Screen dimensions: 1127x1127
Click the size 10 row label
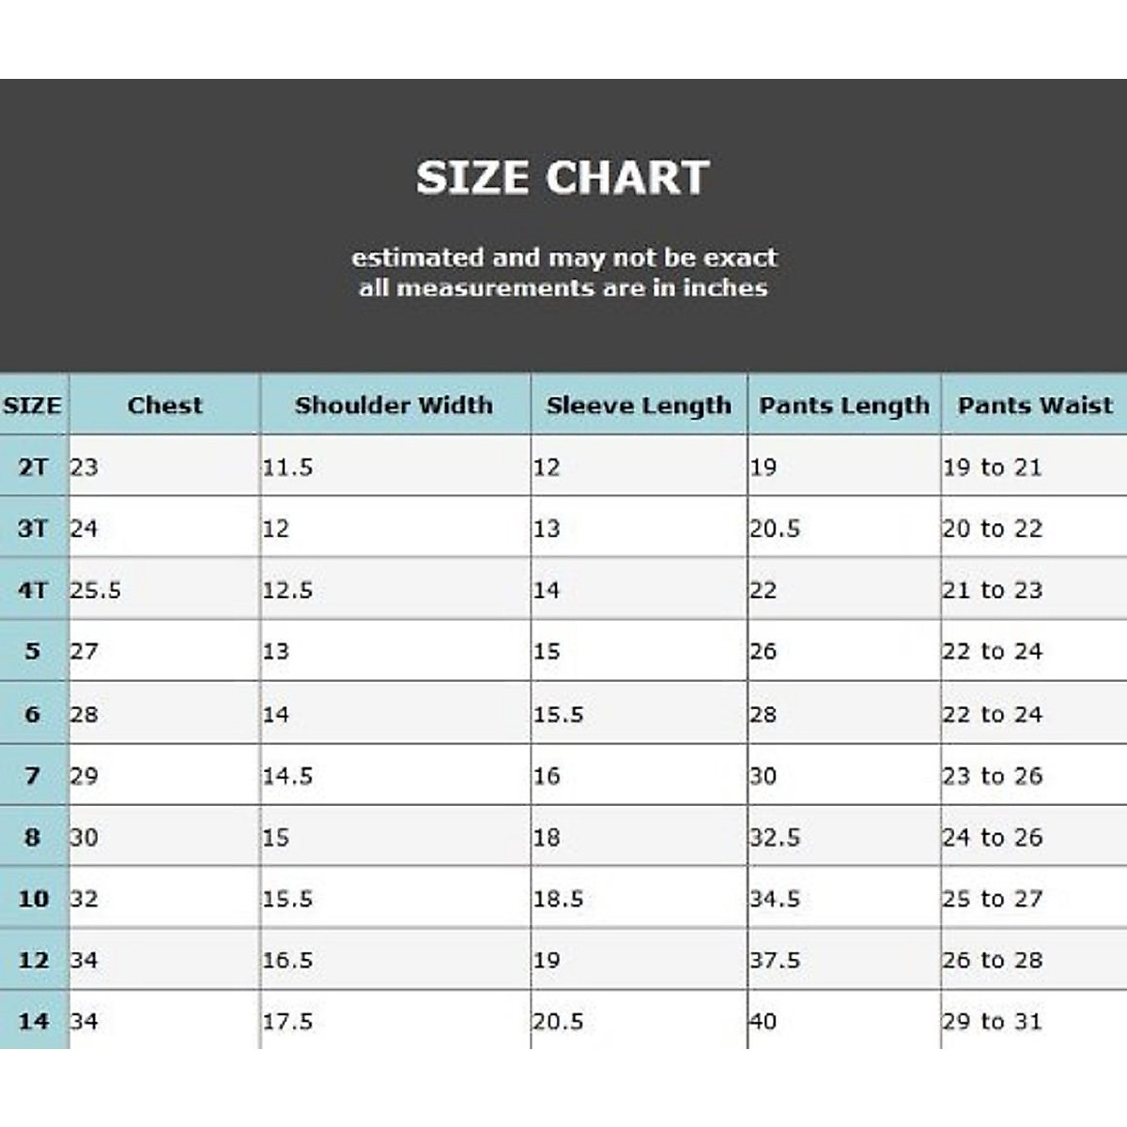click(33, 899)
